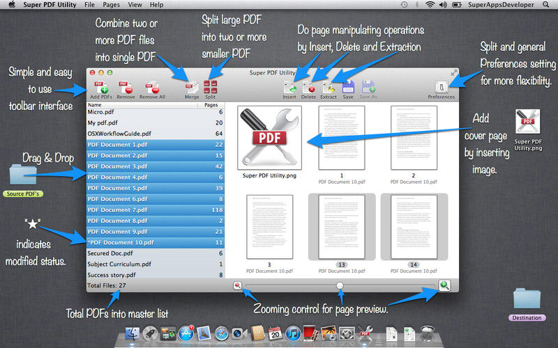Select Success story.pdf in the list
Image resolution: width=558 pixels, height=348 pixels.
(156, 275)
